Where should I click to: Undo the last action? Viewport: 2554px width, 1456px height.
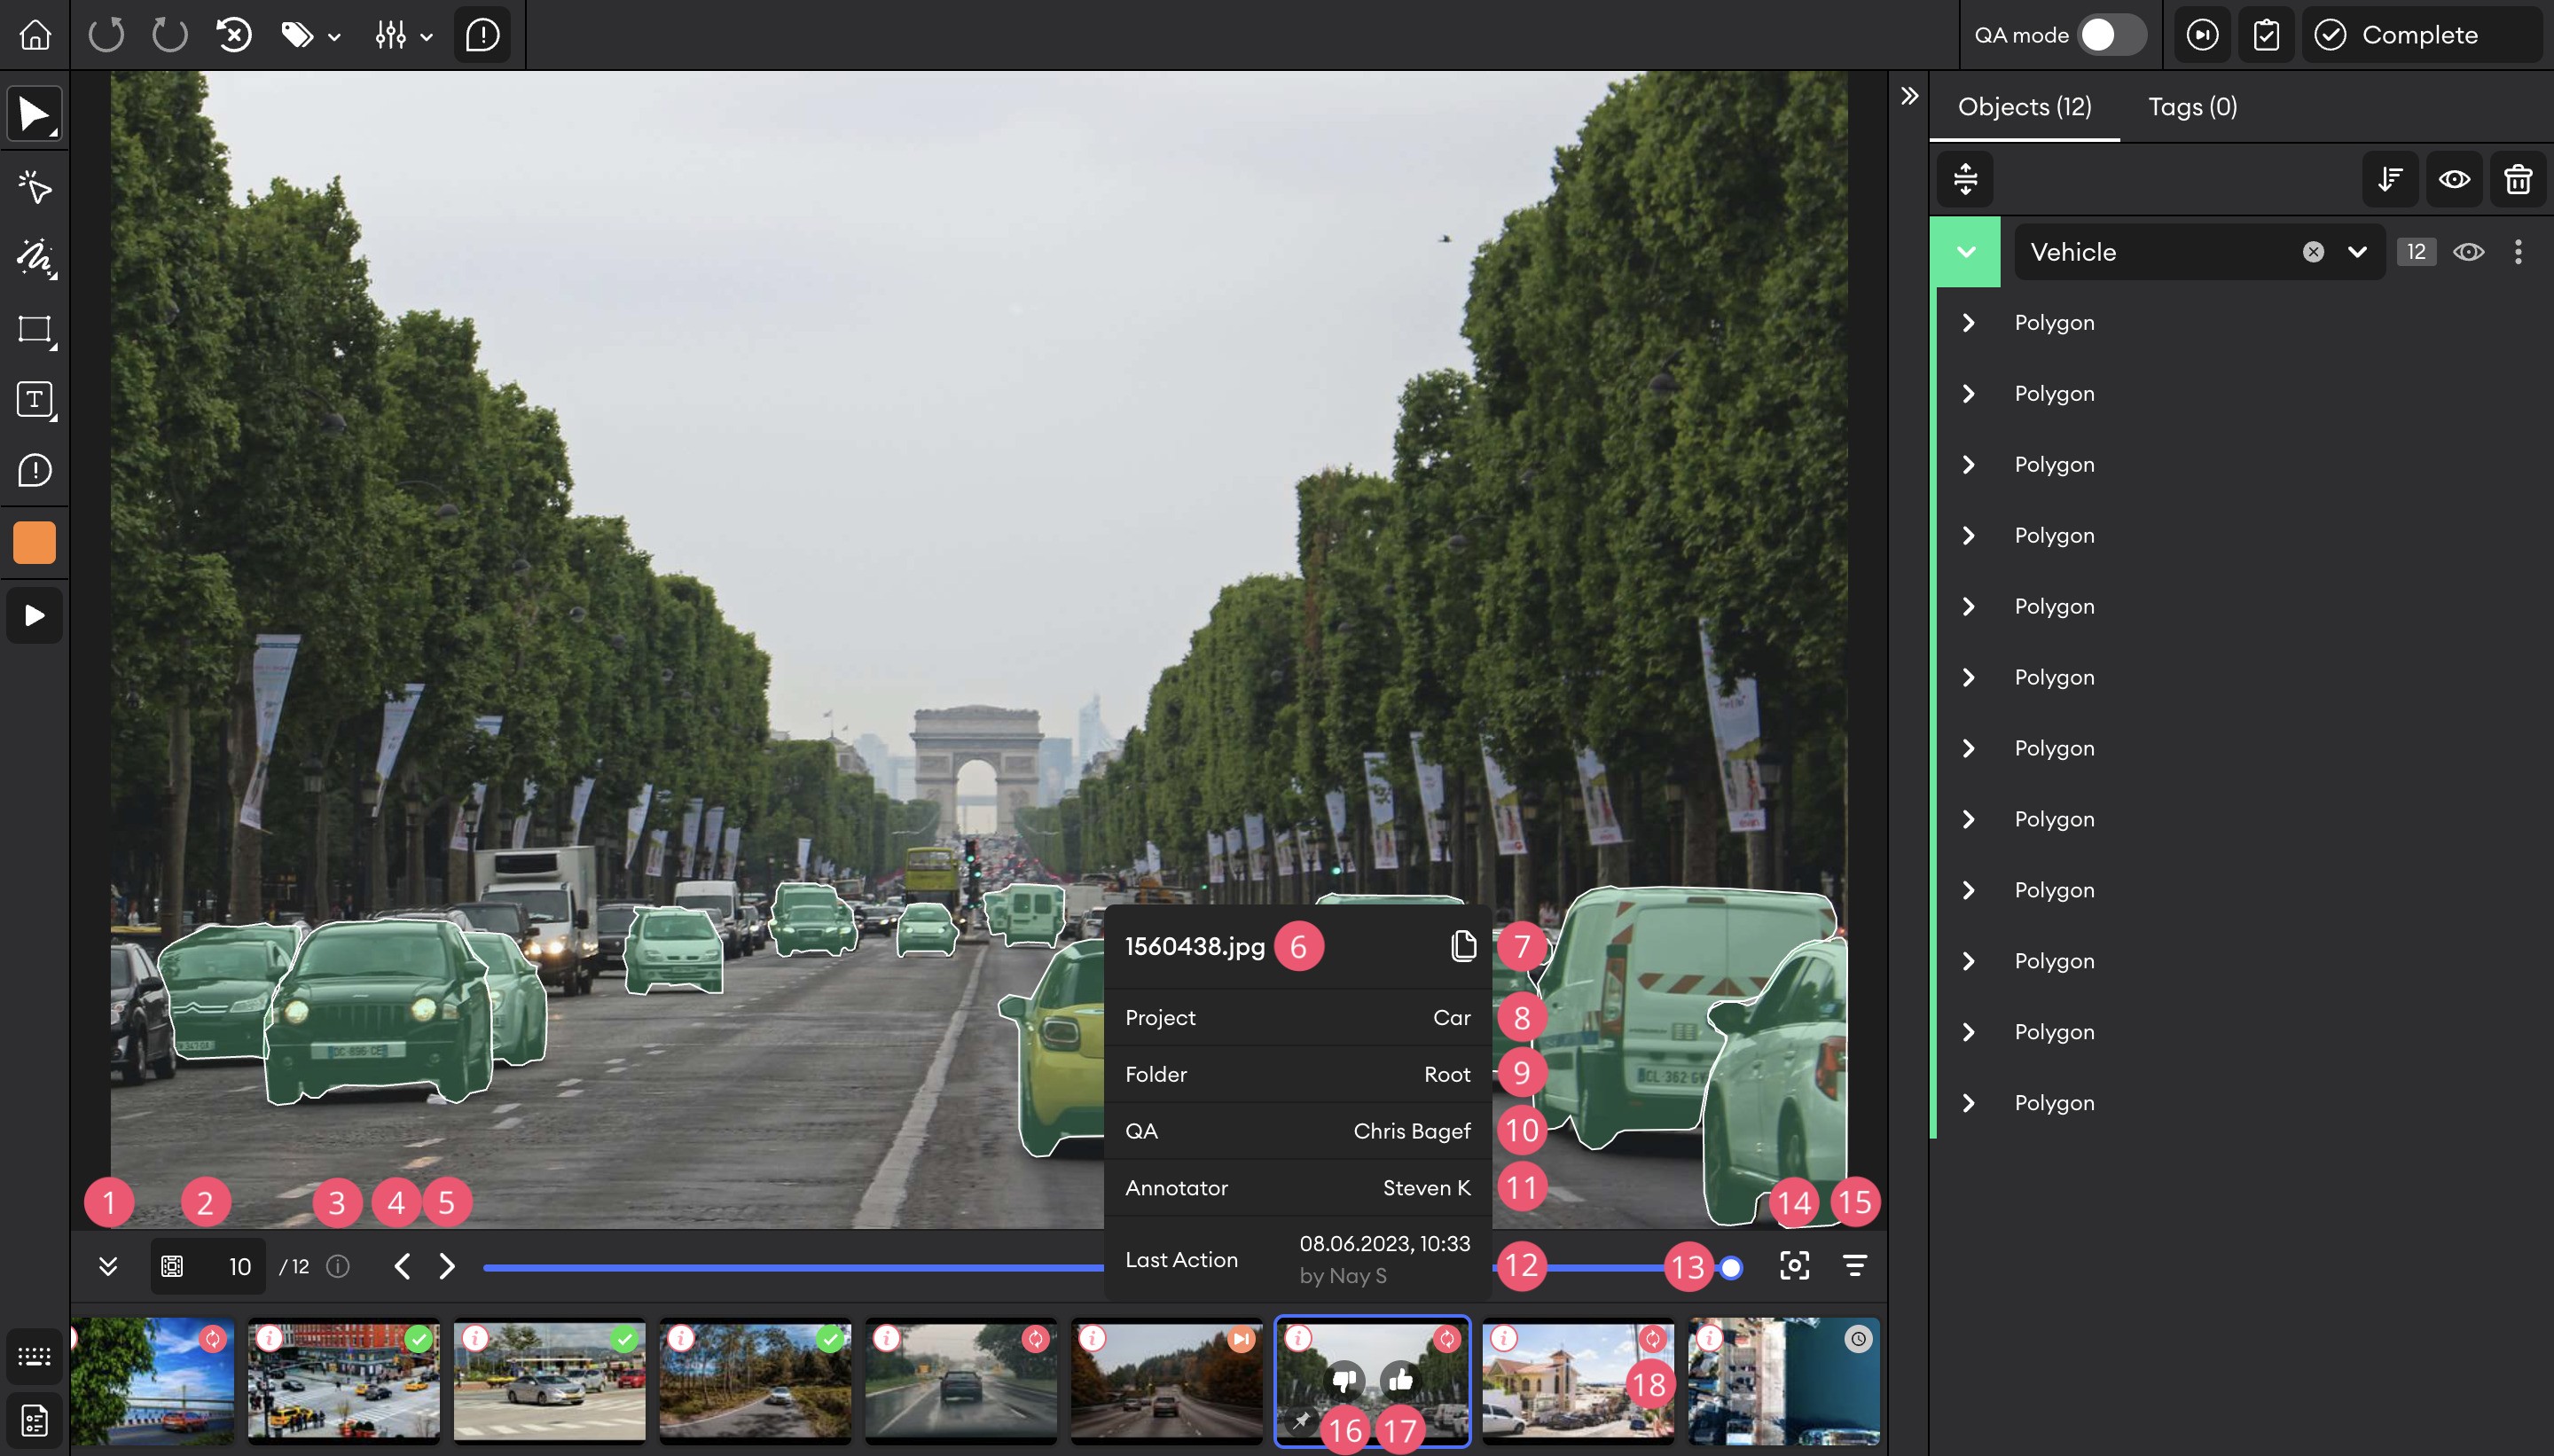(106, 35)
